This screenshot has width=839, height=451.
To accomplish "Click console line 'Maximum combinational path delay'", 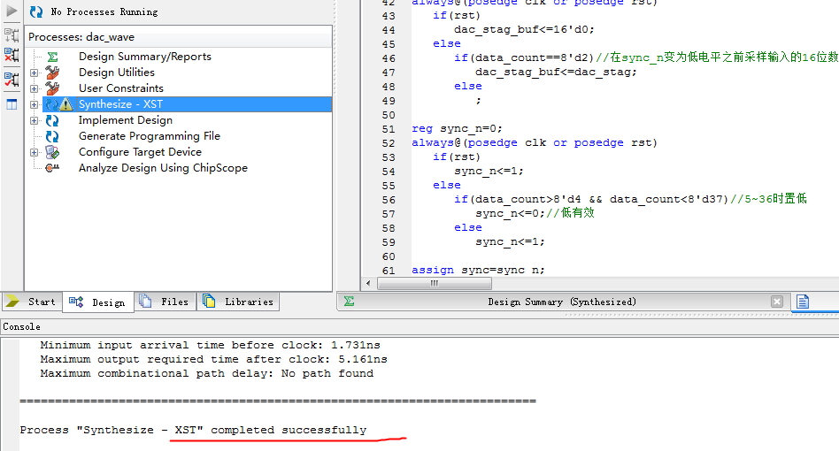I will 206,373.
